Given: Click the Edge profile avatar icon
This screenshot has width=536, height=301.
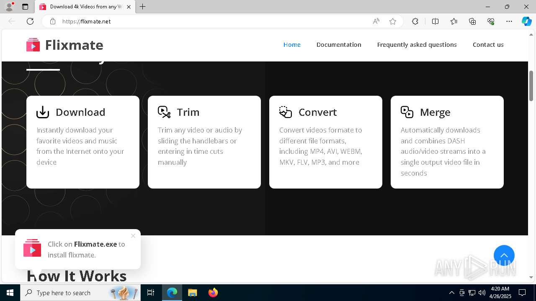Looking at the screenshot, I should [9, 7].
